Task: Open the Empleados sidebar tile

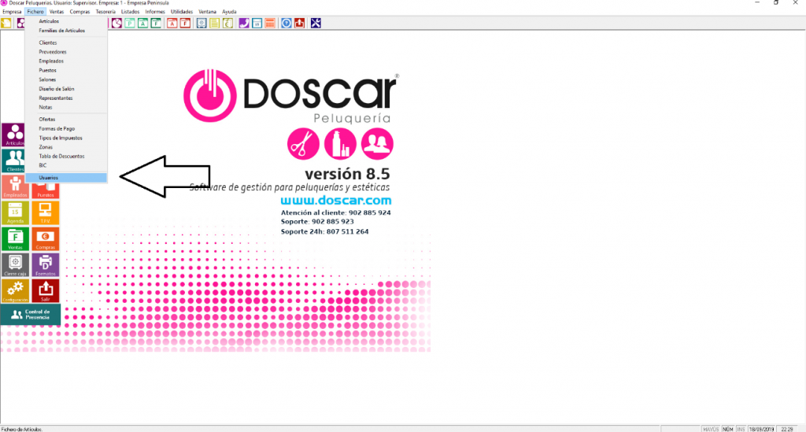Action: coord(15,187)
